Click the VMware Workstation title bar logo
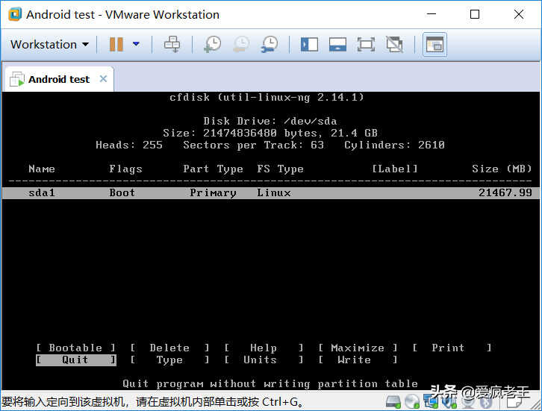Viewport: 542px width, 411px height. [15, 14]
